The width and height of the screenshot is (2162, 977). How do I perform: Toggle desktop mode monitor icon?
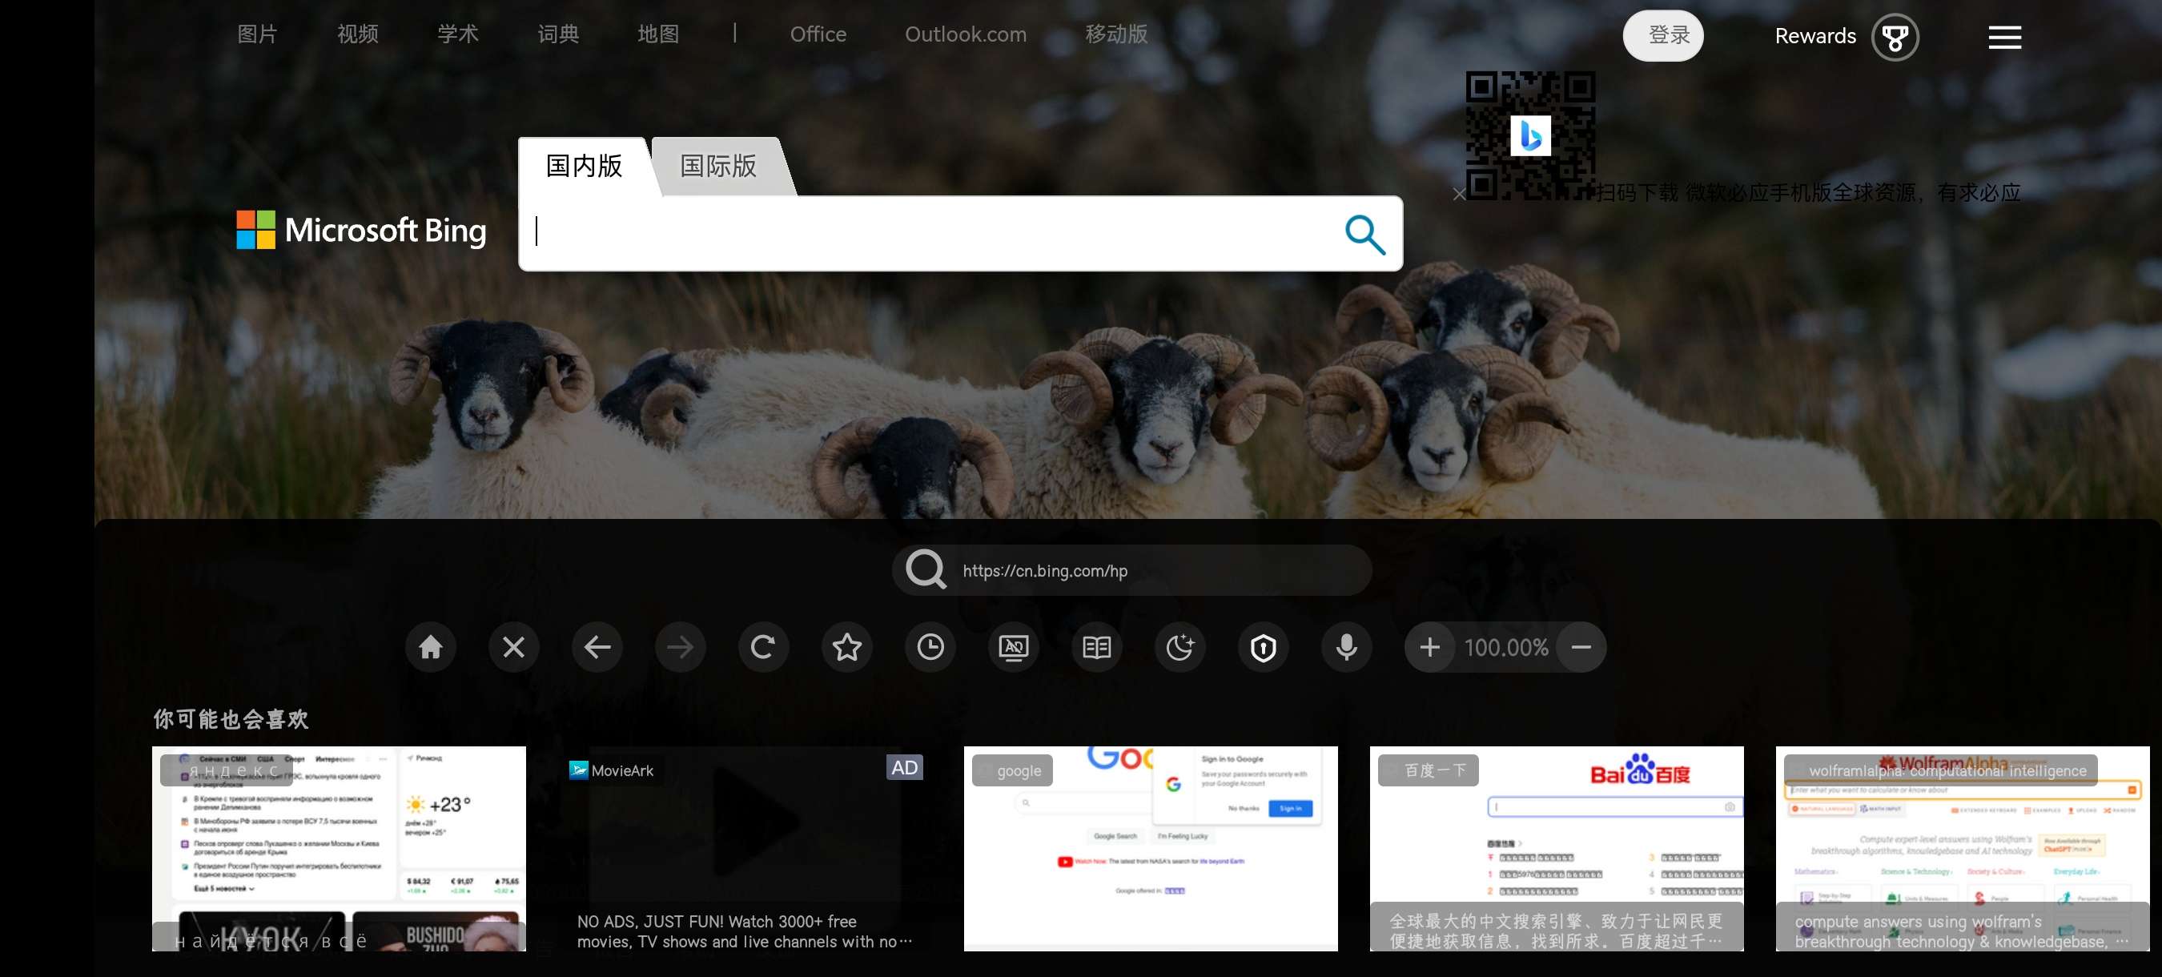(x=1013, y=647)
